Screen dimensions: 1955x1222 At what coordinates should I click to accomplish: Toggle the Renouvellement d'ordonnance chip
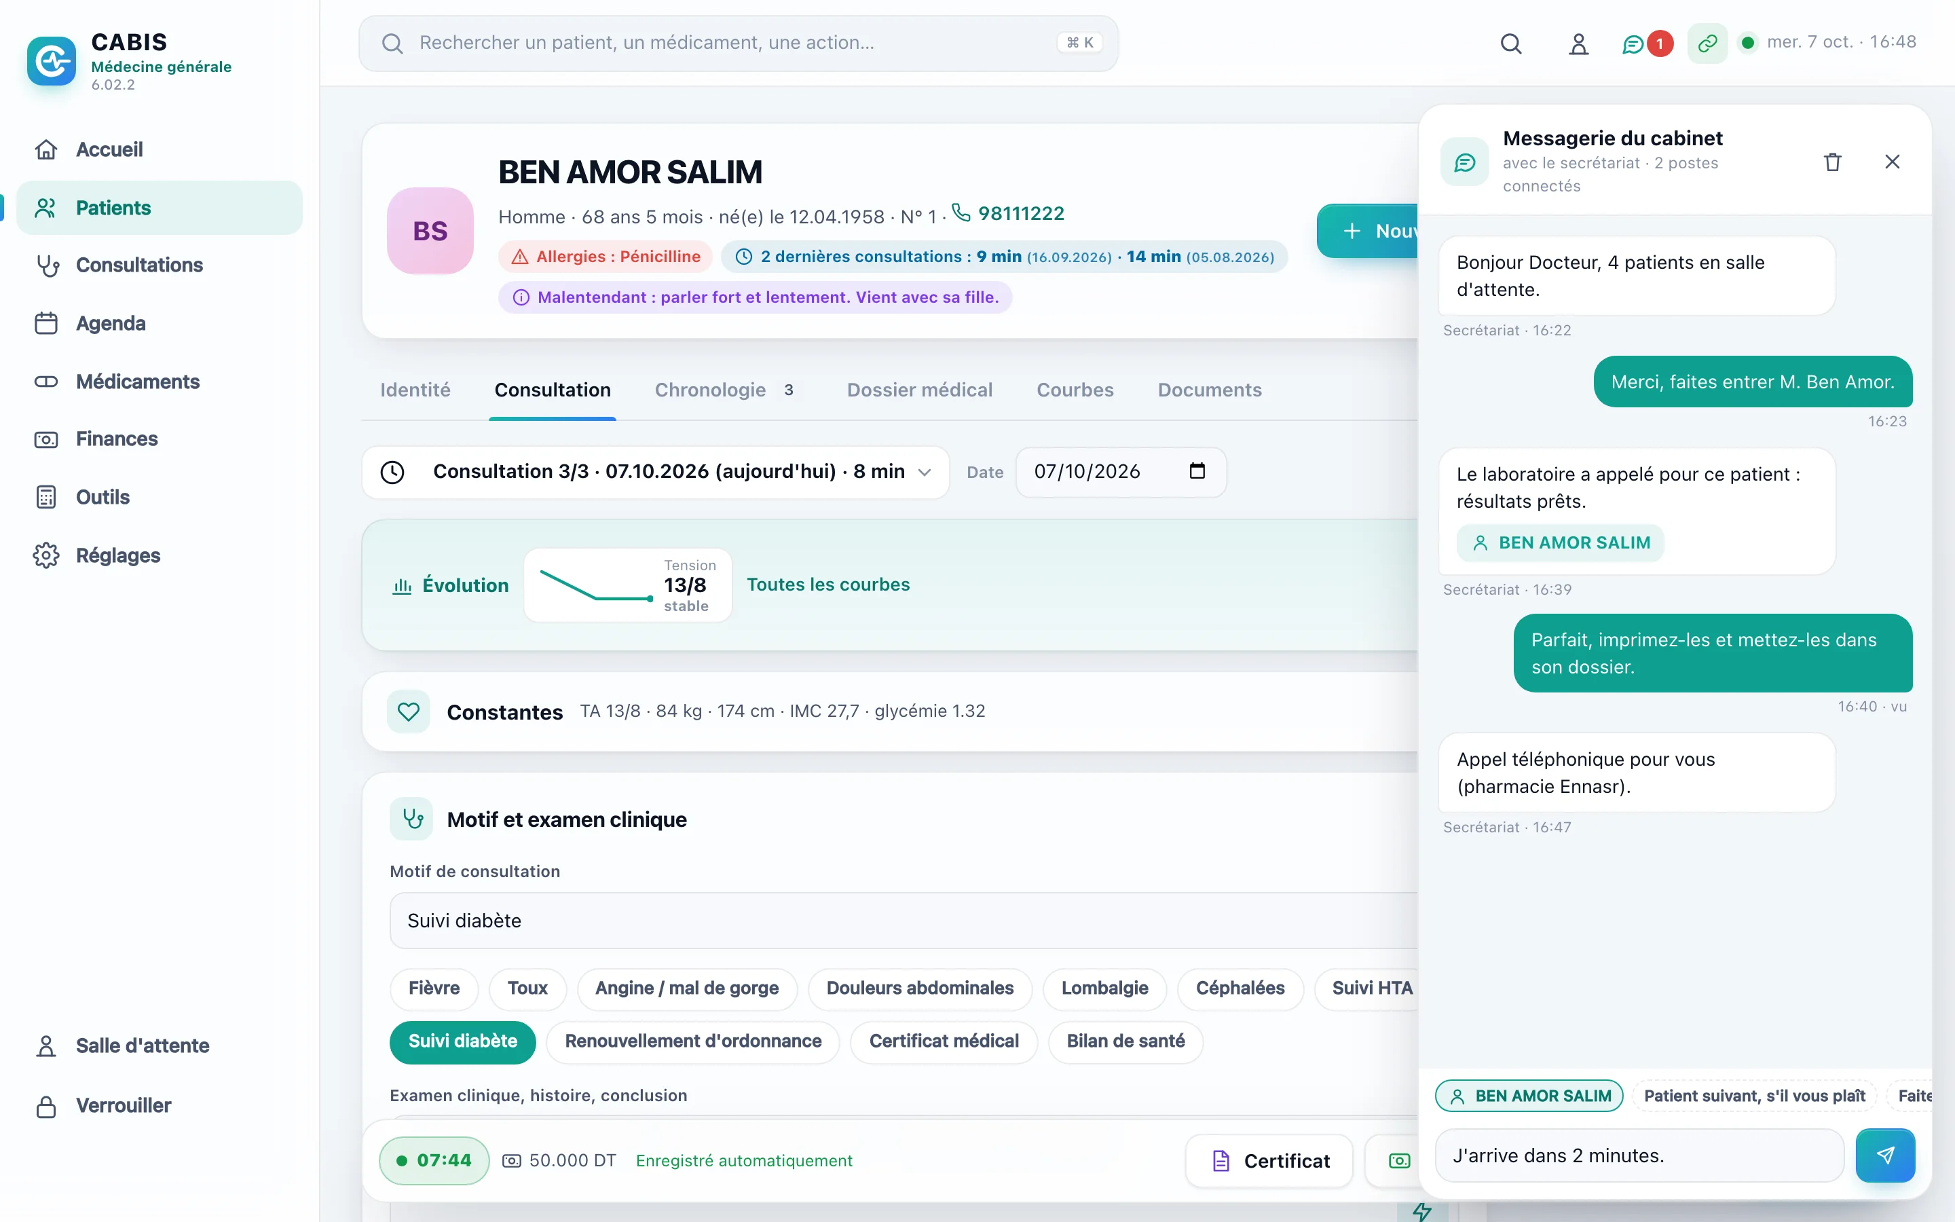(693, 1042)
